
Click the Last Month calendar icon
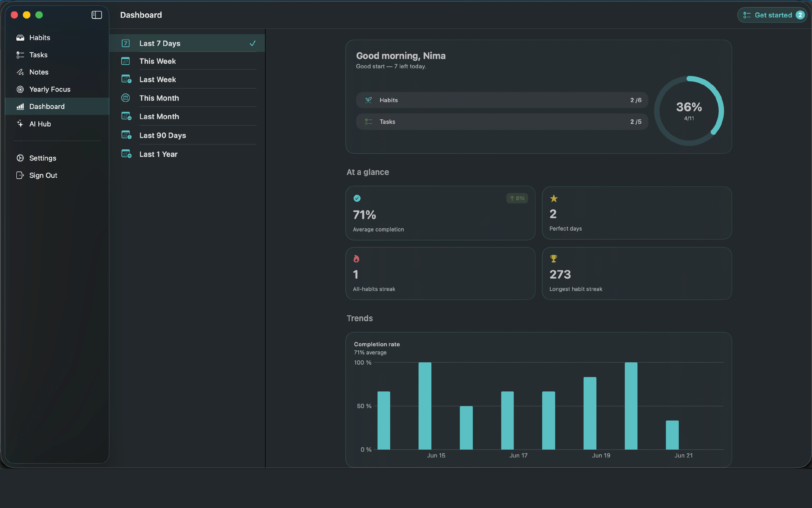pyautogui.click(x=126, y=116)
